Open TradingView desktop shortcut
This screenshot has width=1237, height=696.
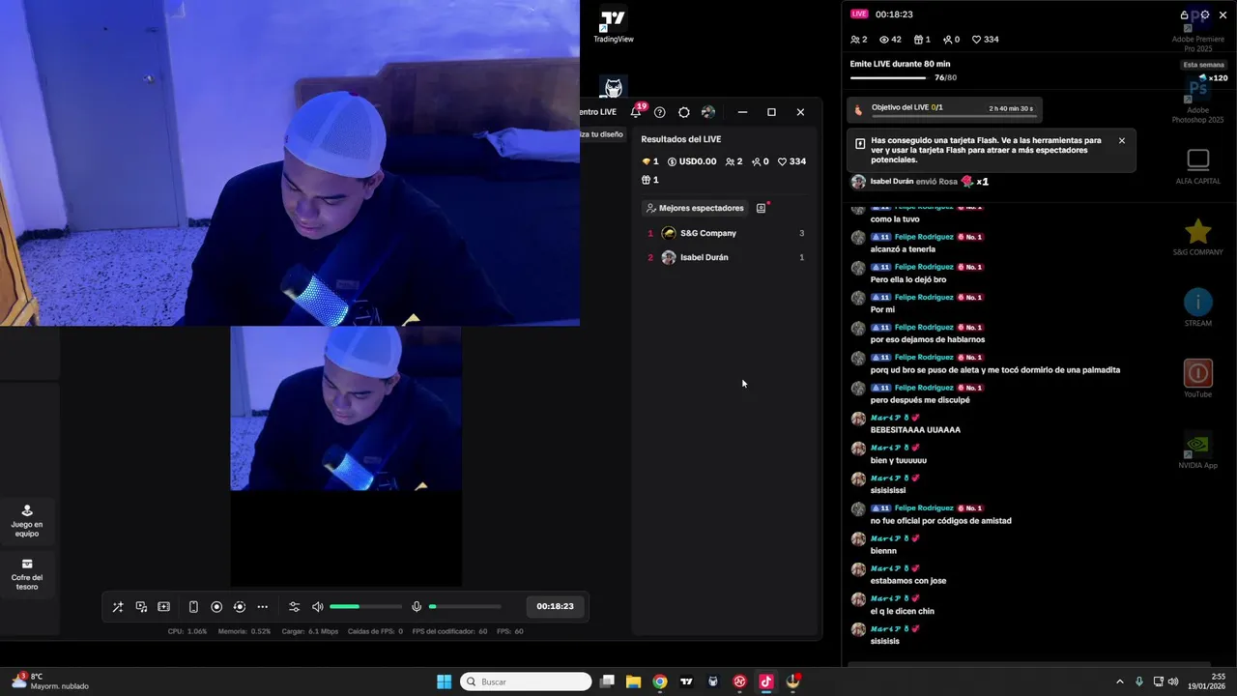coord(613,26)
